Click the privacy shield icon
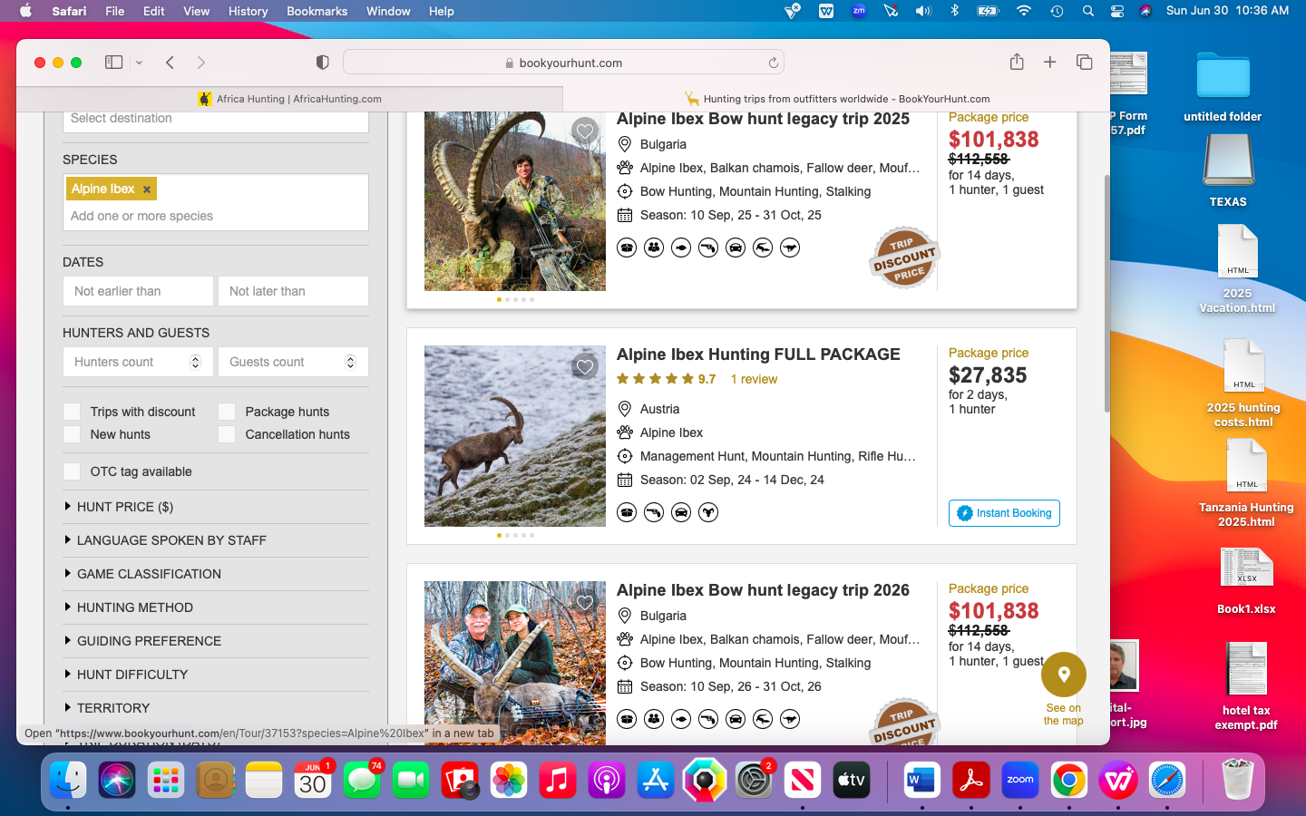This screenshot has width=1306, height=816. coord(322,63)
